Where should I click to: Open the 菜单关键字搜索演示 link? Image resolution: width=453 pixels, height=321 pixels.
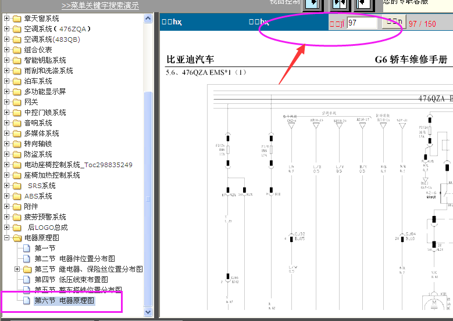tap(100, 5)
